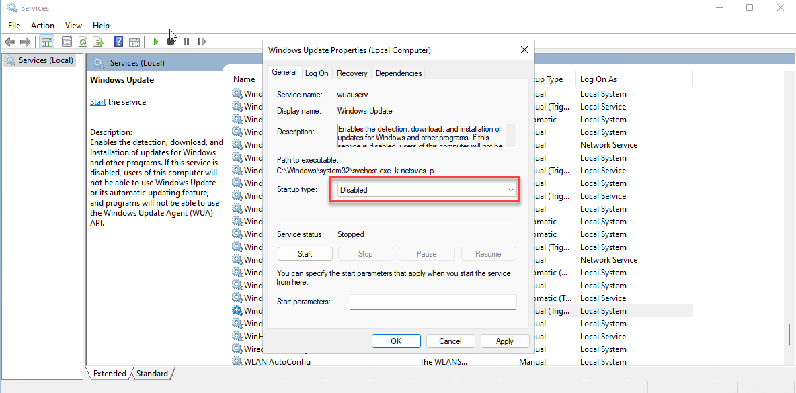Open the Action menu
Screen dimensions: 796x393
[42, 26]
